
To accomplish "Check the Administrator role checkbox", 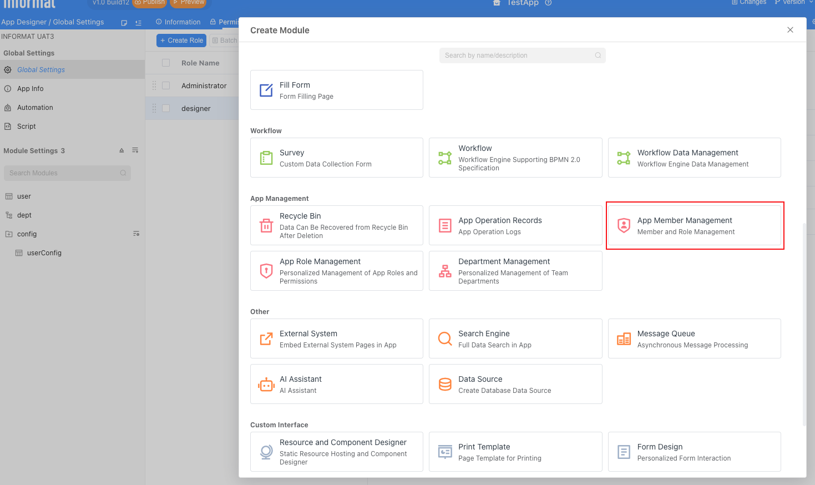I will click(166, 85).
